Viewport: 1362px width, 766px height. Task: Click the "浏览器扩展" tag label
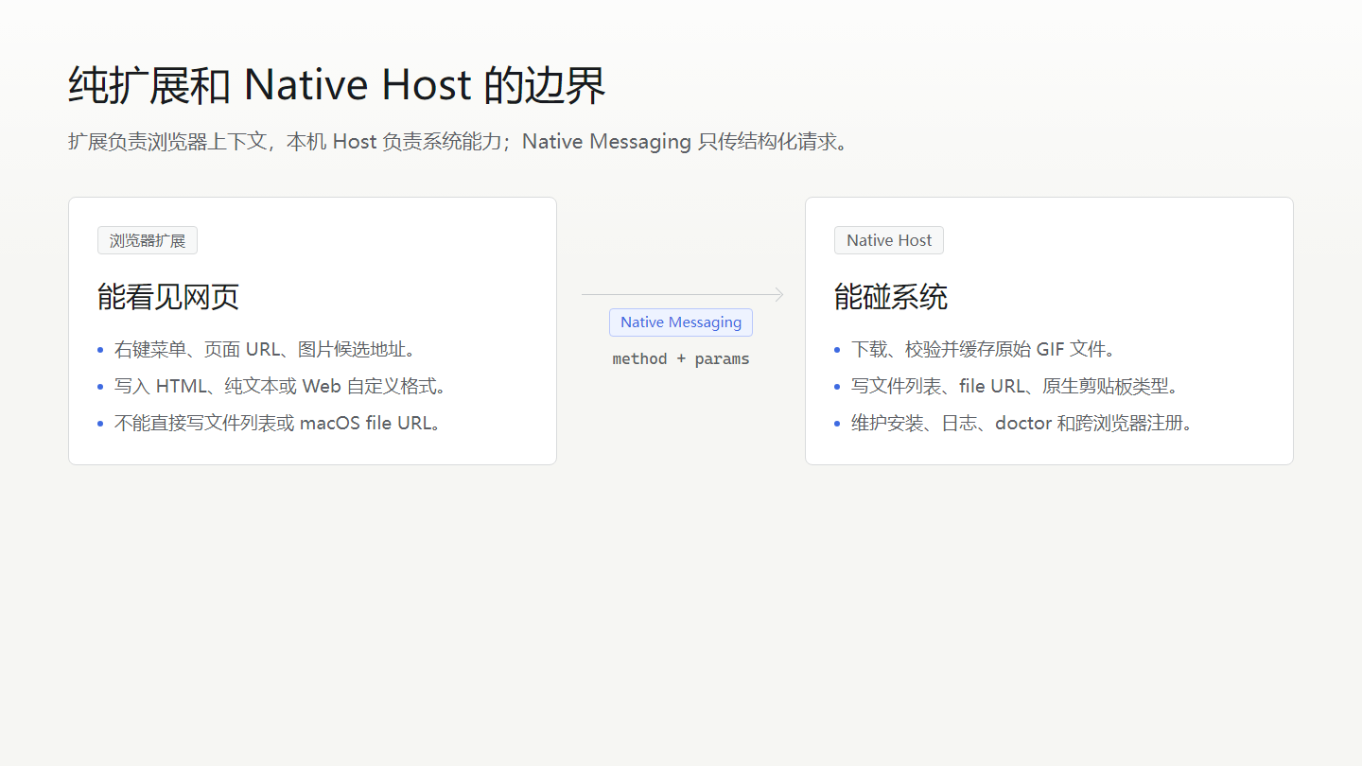click(148, 240)
